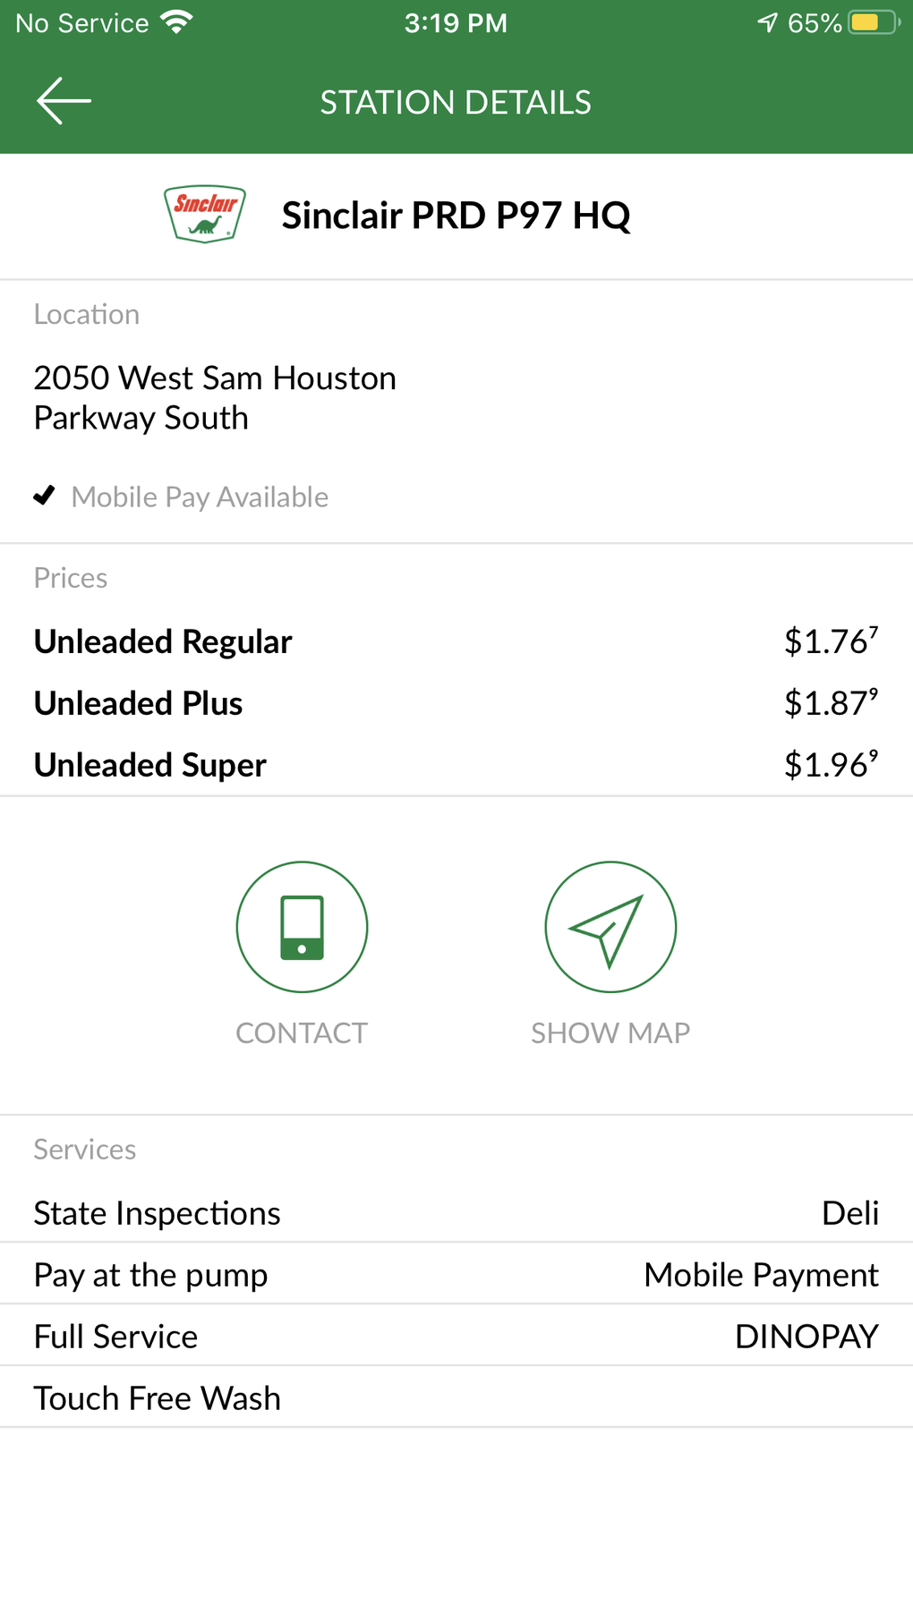Tap the Mobile Pay Available checkmark
This screenshot has height=1622, width=913.
click(44, 495)
